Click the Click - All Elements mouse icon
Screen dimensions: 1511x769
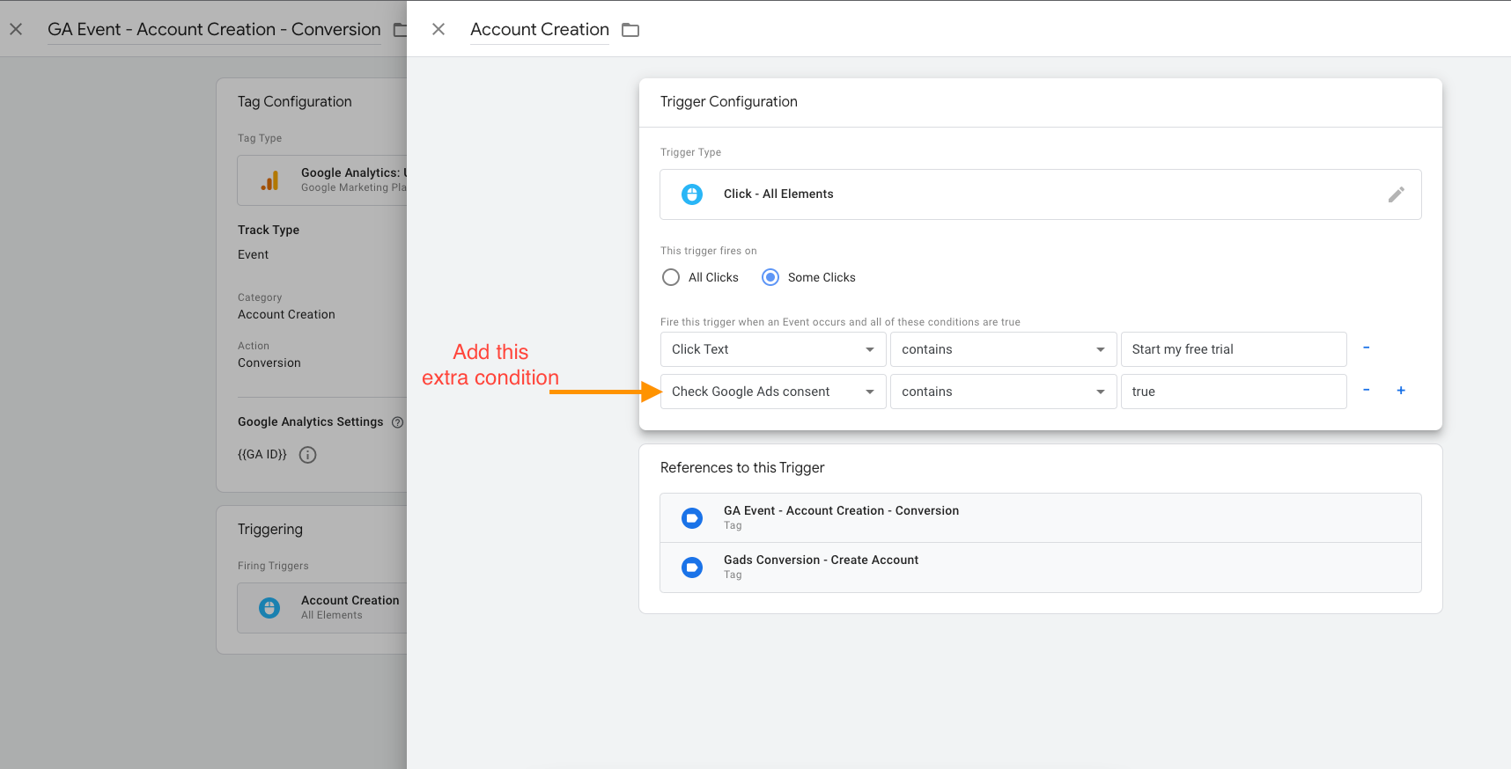692,194
